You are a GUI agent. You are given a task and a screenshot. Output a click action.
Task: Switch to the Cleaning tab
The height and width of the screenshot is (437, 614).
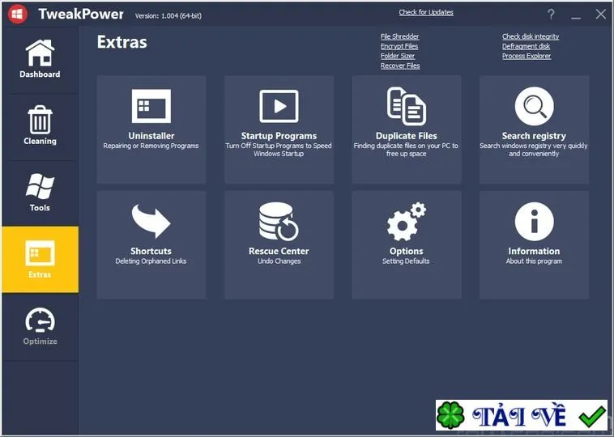coord(40,125)
